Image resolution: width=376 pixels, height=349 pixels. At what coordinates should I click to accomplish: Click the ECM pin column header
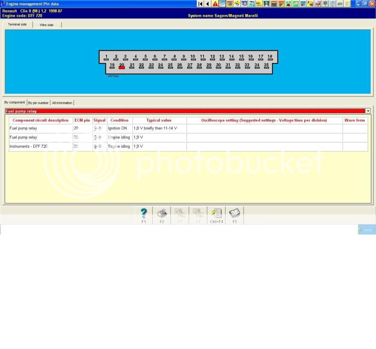[x=82, y=120]
